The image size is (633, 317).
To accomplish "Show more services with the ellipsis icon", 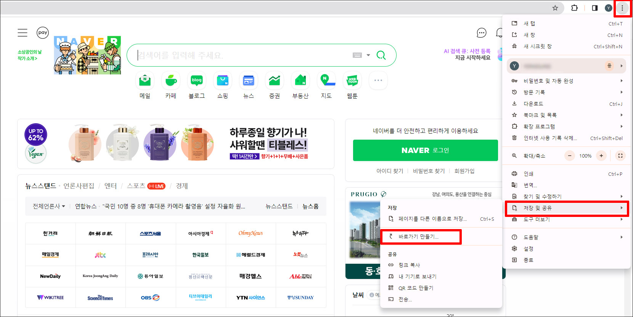I will [378, 80].
